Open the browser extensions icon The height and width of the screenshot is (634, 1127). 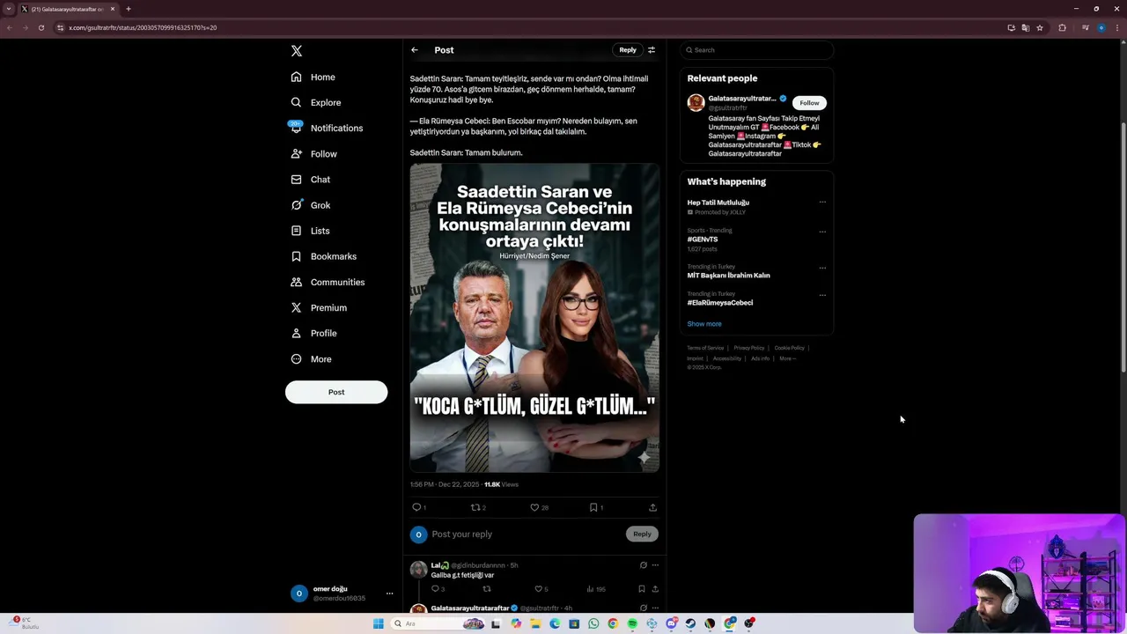pos(1062,27)
